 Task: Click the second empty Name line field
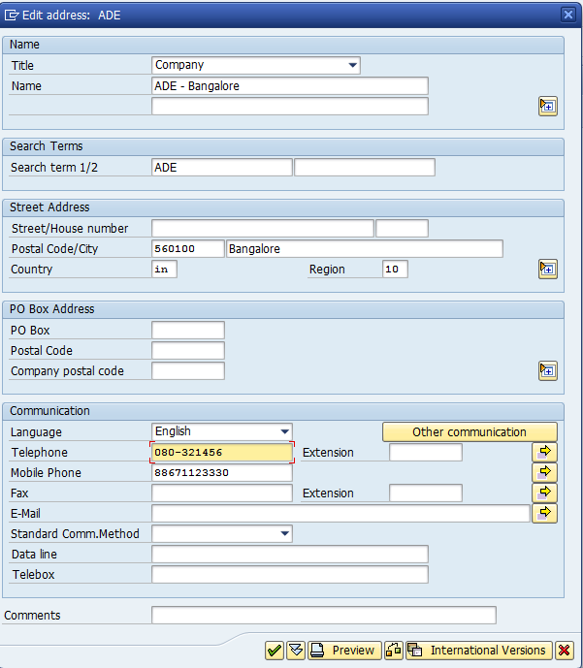tap(290, 106)
